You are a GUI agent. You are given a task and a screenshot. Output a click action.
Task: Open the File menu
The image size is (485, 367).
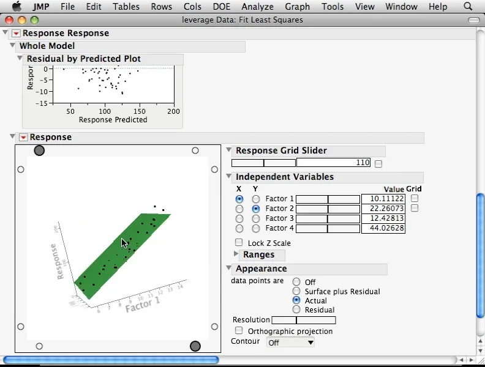pos(68,7)
